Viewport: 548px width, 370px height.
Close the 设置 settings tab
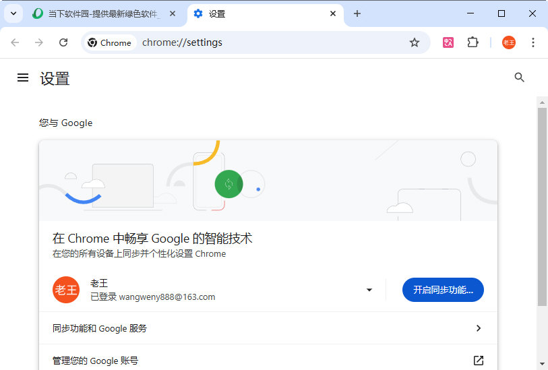333,13
